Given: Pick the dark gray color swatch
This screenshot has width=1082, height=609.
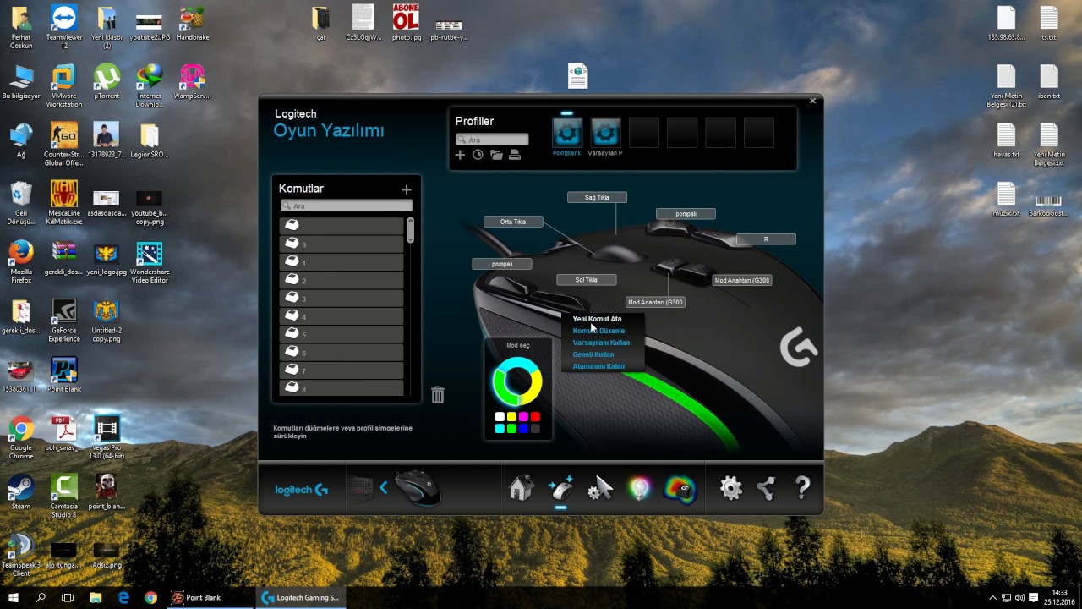Looking at the screenshot, I should click(535, 429).
